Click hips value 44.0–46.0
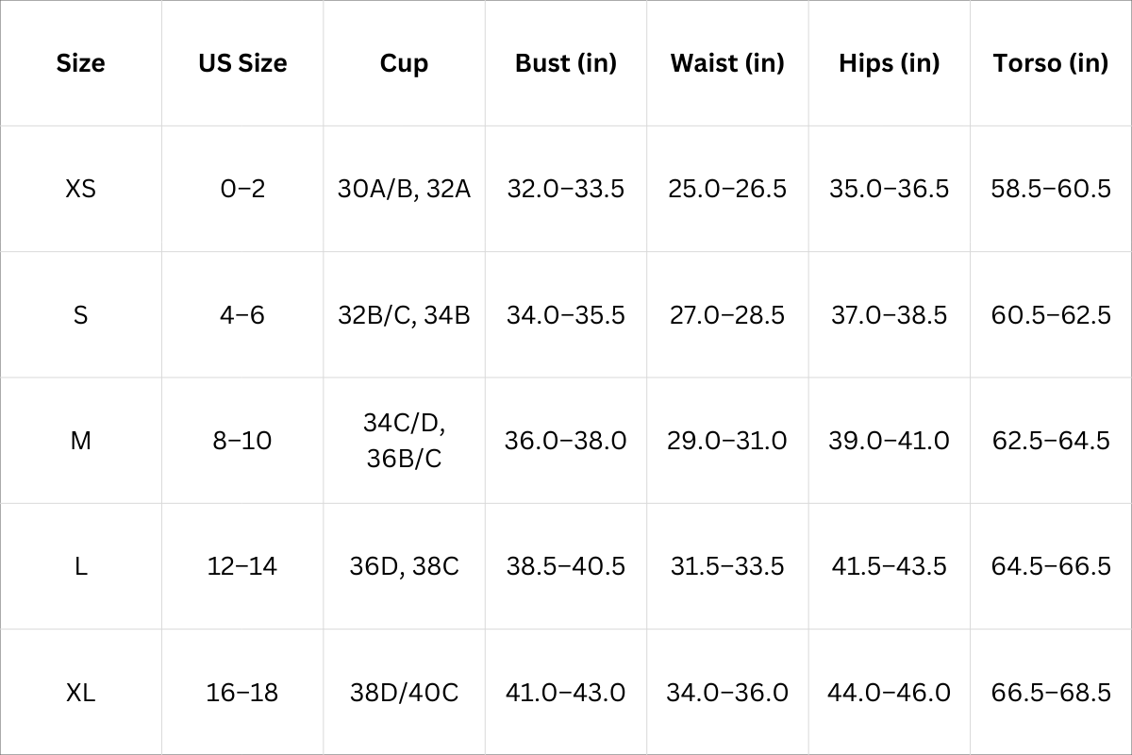Screen dimensions: 1132x755 [889, 693]
